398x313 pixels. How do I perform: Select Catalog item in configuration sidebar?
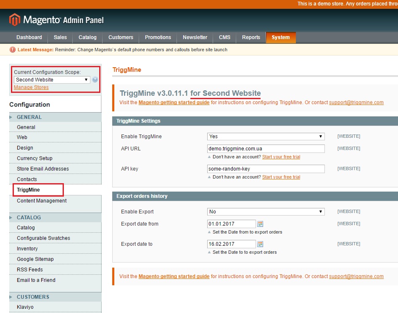(55, 228)
